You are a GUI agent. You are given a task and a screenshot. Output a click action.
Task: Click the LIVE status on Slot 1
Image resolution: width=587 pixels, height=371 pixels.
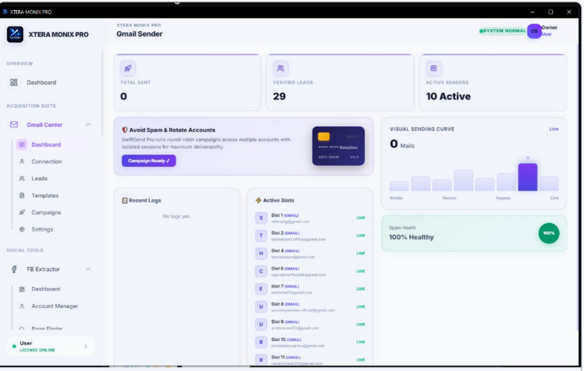click(361, 218)
